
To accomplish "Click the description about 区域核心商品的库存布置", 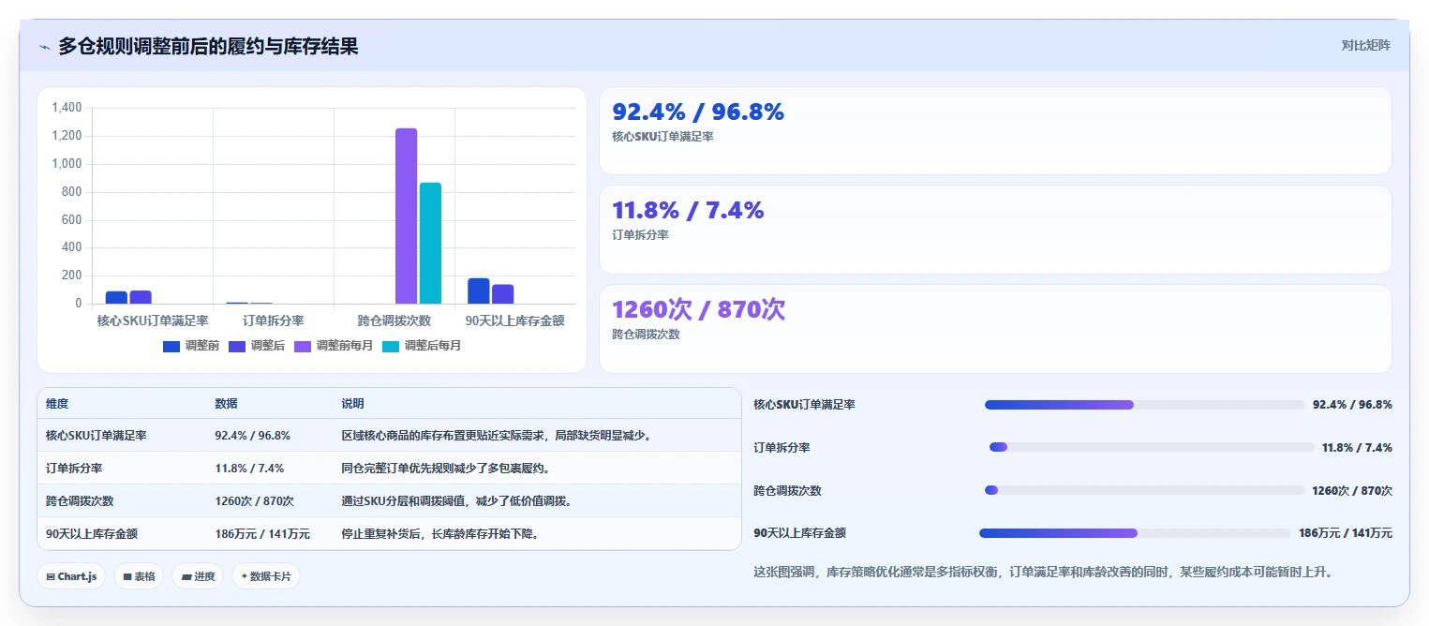I will (x=497, y=436).
